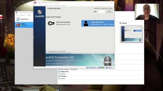
Task: Click host key arrow icon beside Right Ctrl
Action: click(106, 67)
